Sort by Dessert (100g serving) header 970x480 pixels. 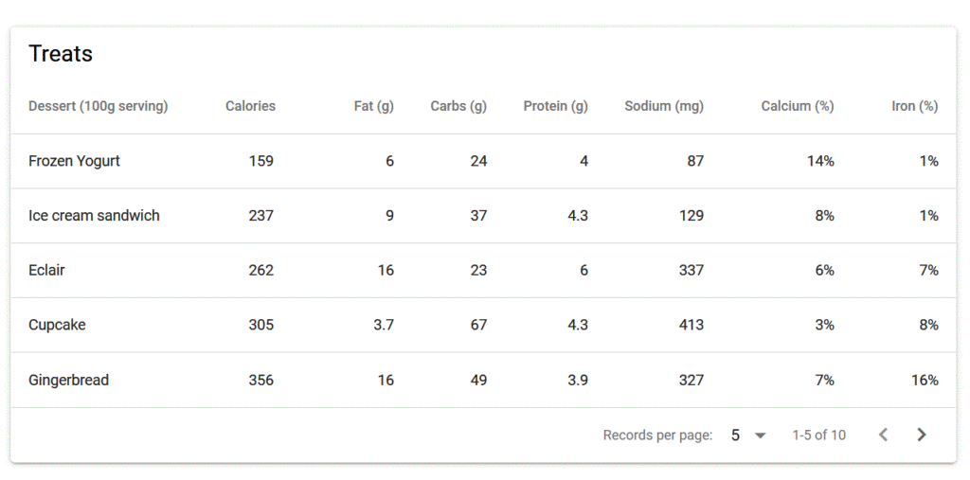click(99, 106)
